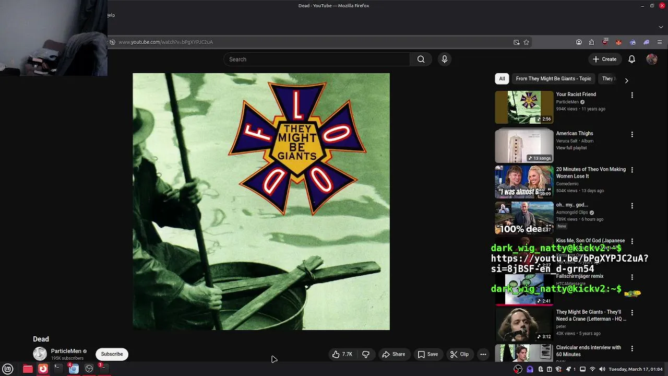Dislike the video with thumbs down

coord(366,354)
